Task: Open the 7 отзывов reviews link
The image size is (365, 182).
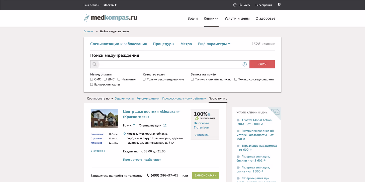Action: pyautogui.click(x=201, y=128)
